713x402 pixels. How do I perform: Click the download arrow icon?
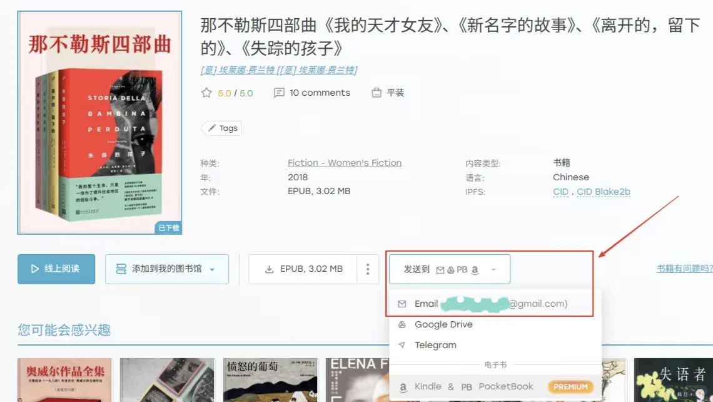click(269, 269)
